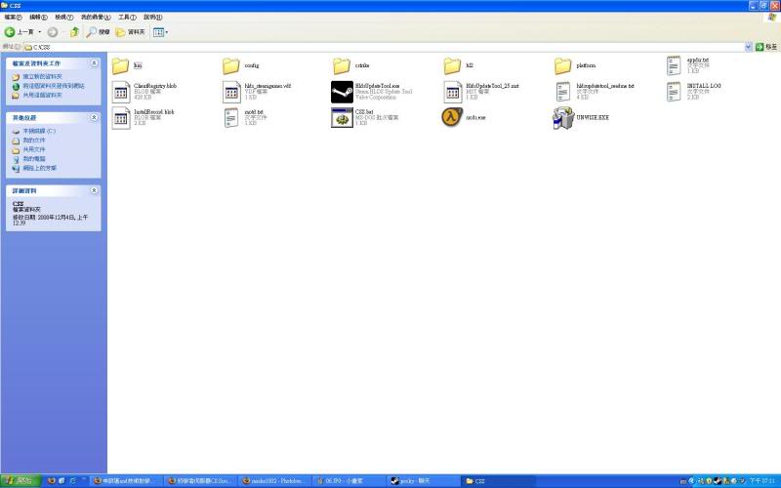Collapse the 詳細資料 panel
Image resolution: width=781 pixels, height=488 pixels.
[x=94, y=190]
